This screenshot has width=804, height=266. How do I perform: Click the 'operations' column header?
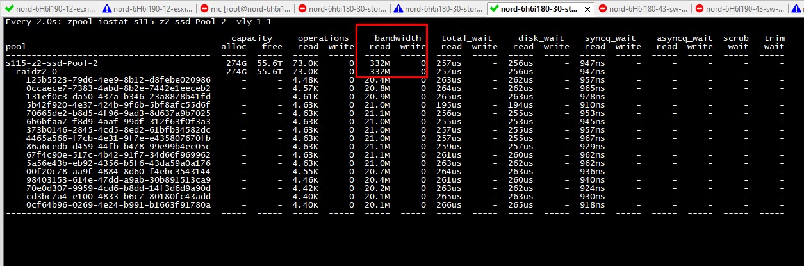(x=324, y=38)
